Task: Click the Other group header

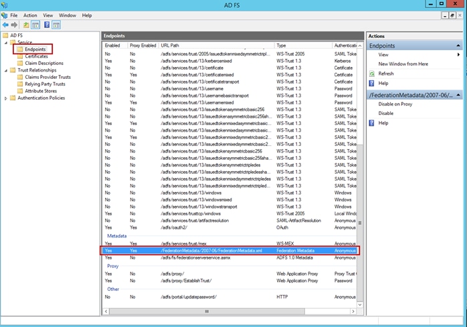Action: 113,289
